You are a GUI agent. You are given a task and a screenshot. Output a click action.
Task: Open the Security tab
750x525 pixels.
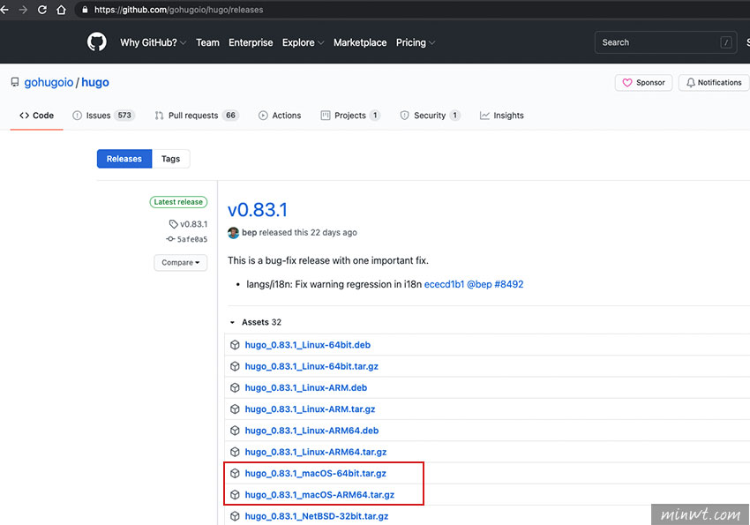(430, 116)
